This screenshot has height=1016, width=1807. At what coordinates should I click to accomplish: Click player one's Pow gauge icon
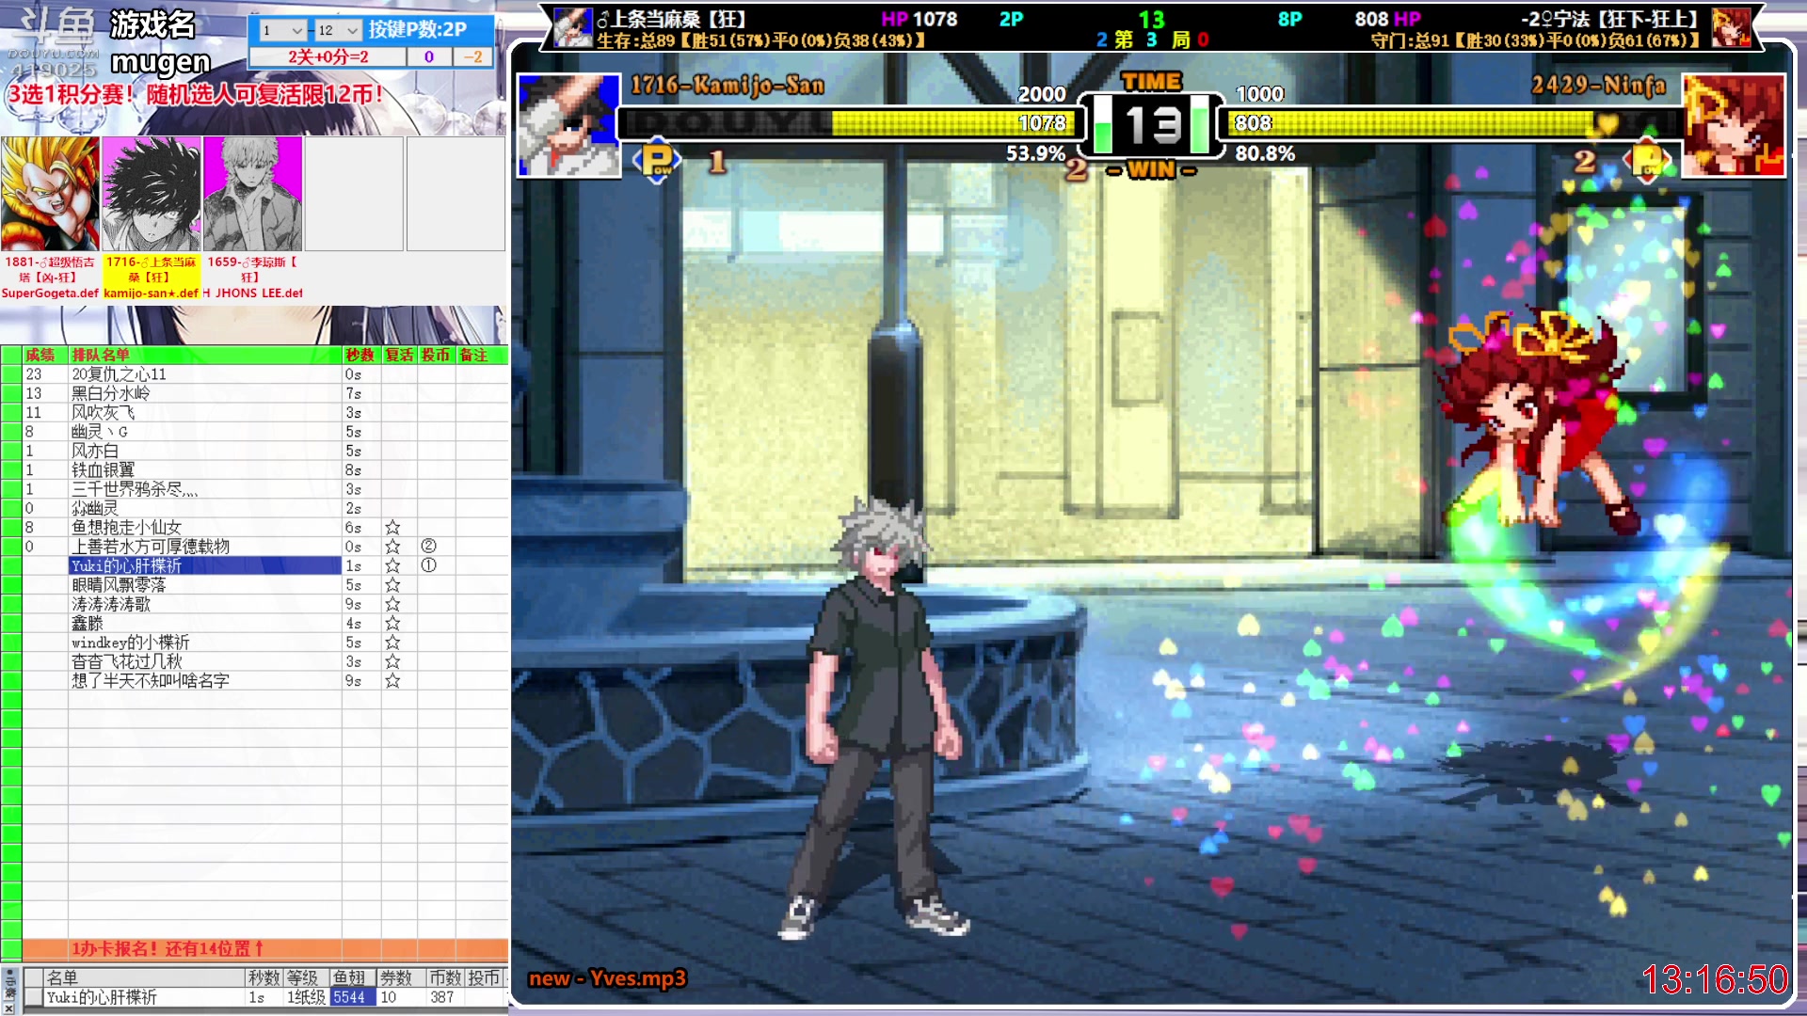tap(657, 161)
